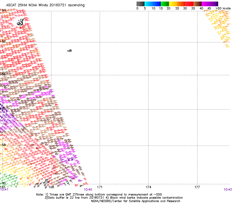Click the "25" legend scale label
The width and height of the screenshot is (232, 203).
(x=177, y=8)
